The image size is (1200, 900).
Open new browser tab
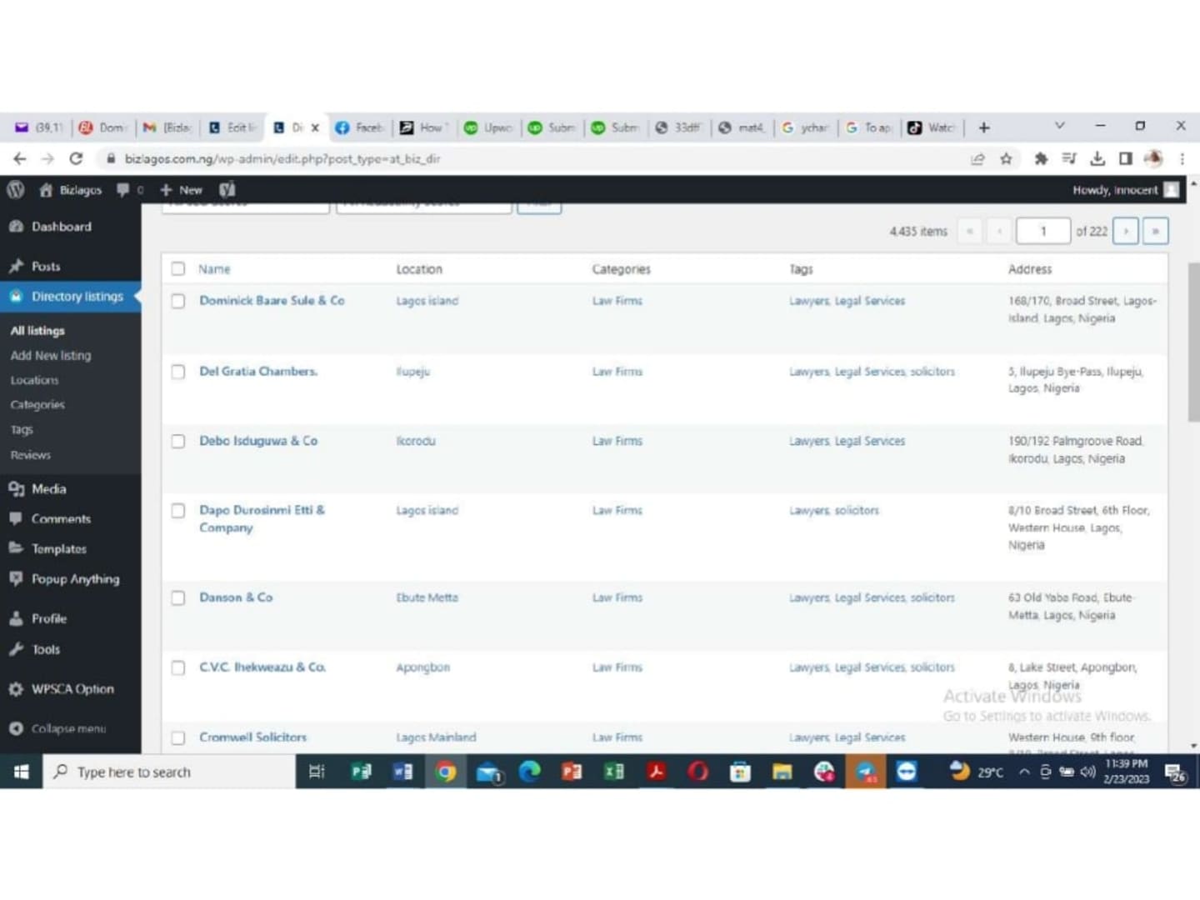[984, 127]
